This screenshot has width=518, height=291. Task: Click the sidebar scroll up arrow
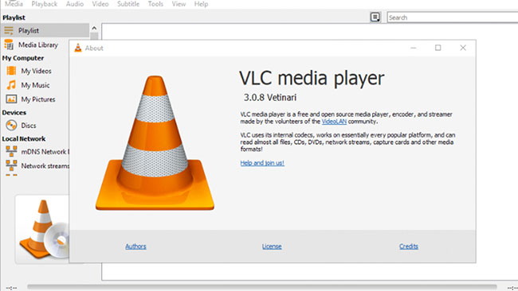(x=94, y=28)
